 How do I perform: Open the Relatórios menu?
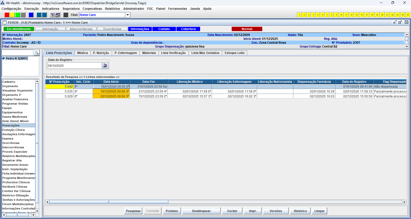tap(112, 9)
